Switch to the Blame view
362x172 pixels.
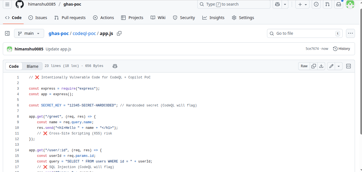coord(32,66)
